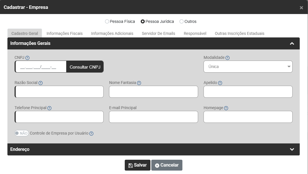Click the Modalidade help icon
The image size is (308, 174).
(228, 58)
